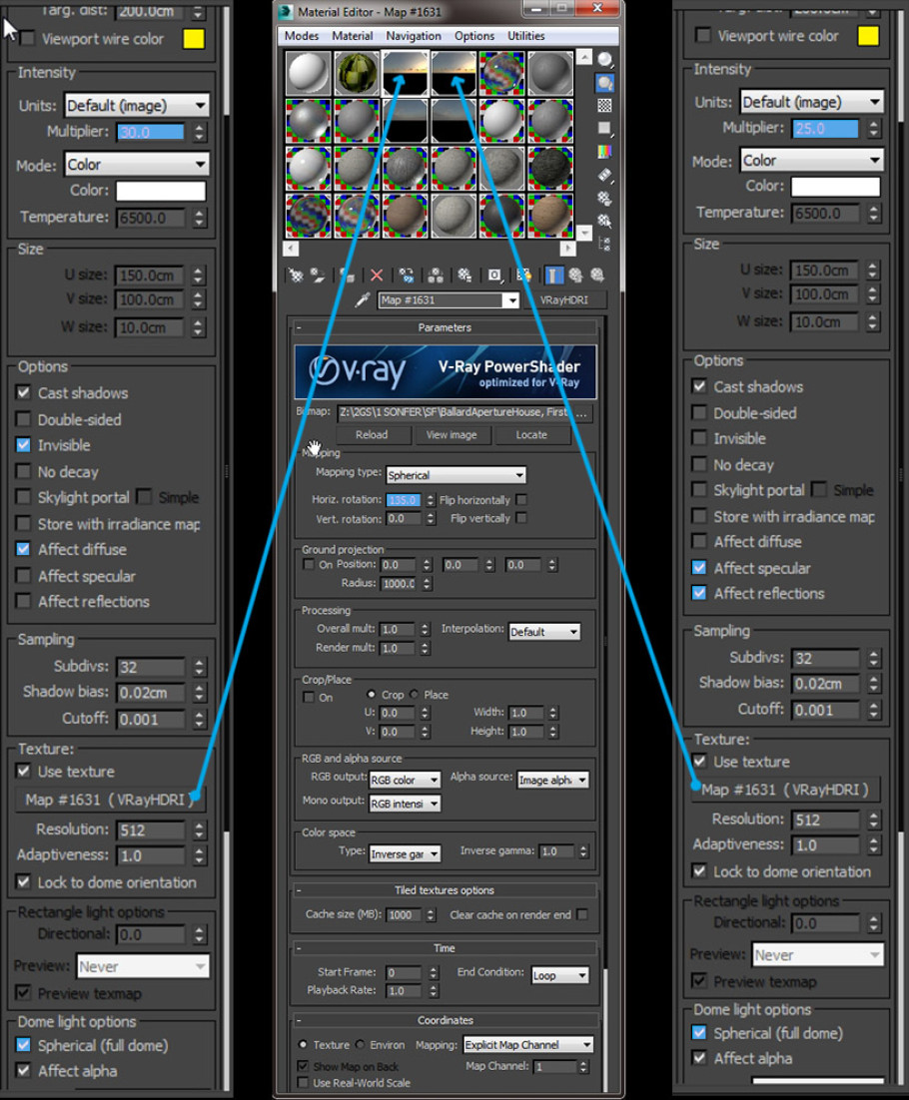Viewport: 909px width, 1100px height.
Task: Click Map #1631 texture button in left panel
Action: [108, 800]
